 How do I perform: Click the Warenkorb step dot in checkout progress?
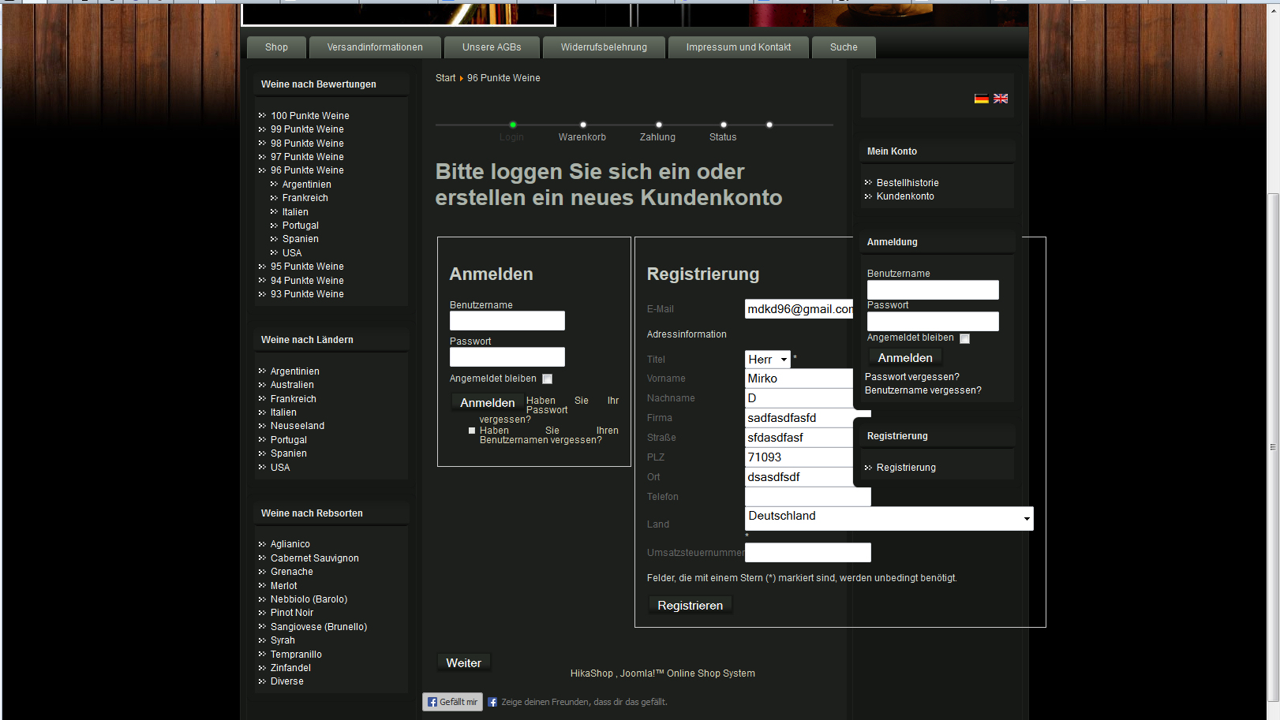point(583,125)
